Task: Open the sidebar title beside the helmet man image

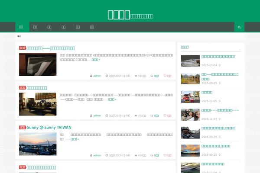Action: click(x=218, y=128)
